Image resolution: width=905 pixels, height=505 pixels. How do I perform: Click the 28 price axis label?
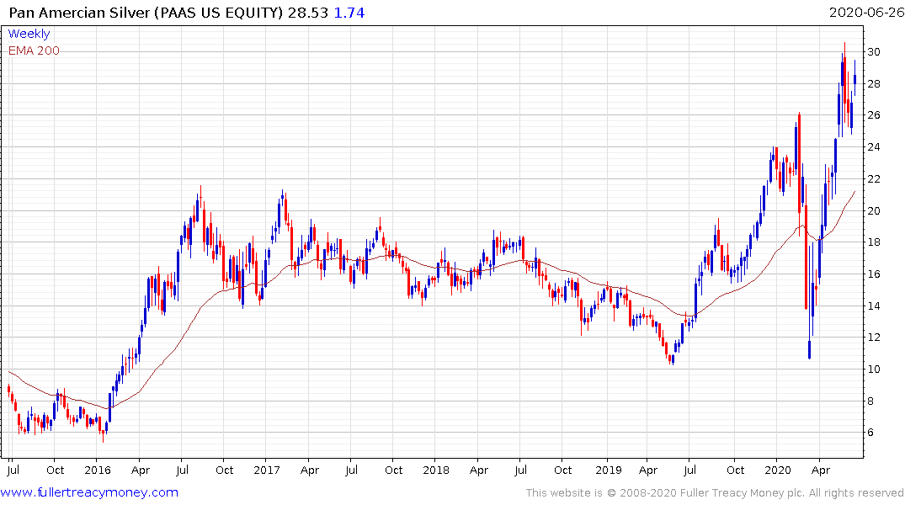(874, 83)
